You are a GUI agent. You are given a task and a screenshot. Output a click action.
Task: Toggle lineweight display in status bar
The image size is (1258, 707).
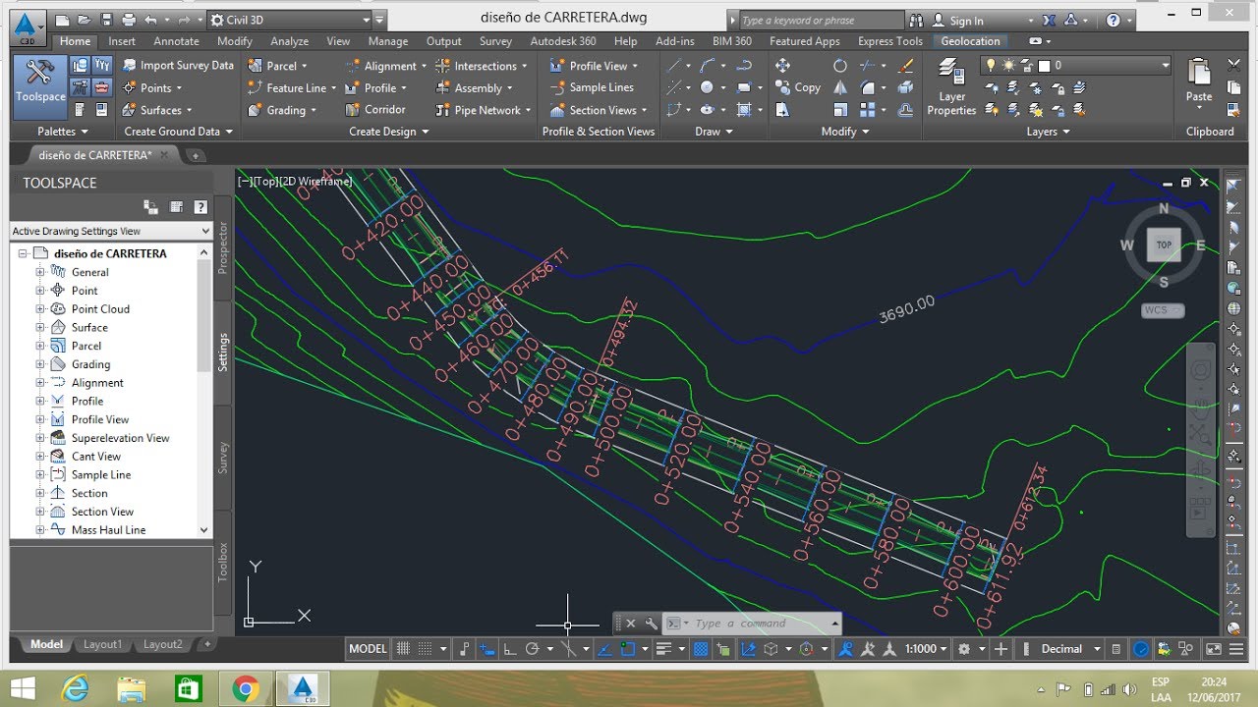pos(663,649)
